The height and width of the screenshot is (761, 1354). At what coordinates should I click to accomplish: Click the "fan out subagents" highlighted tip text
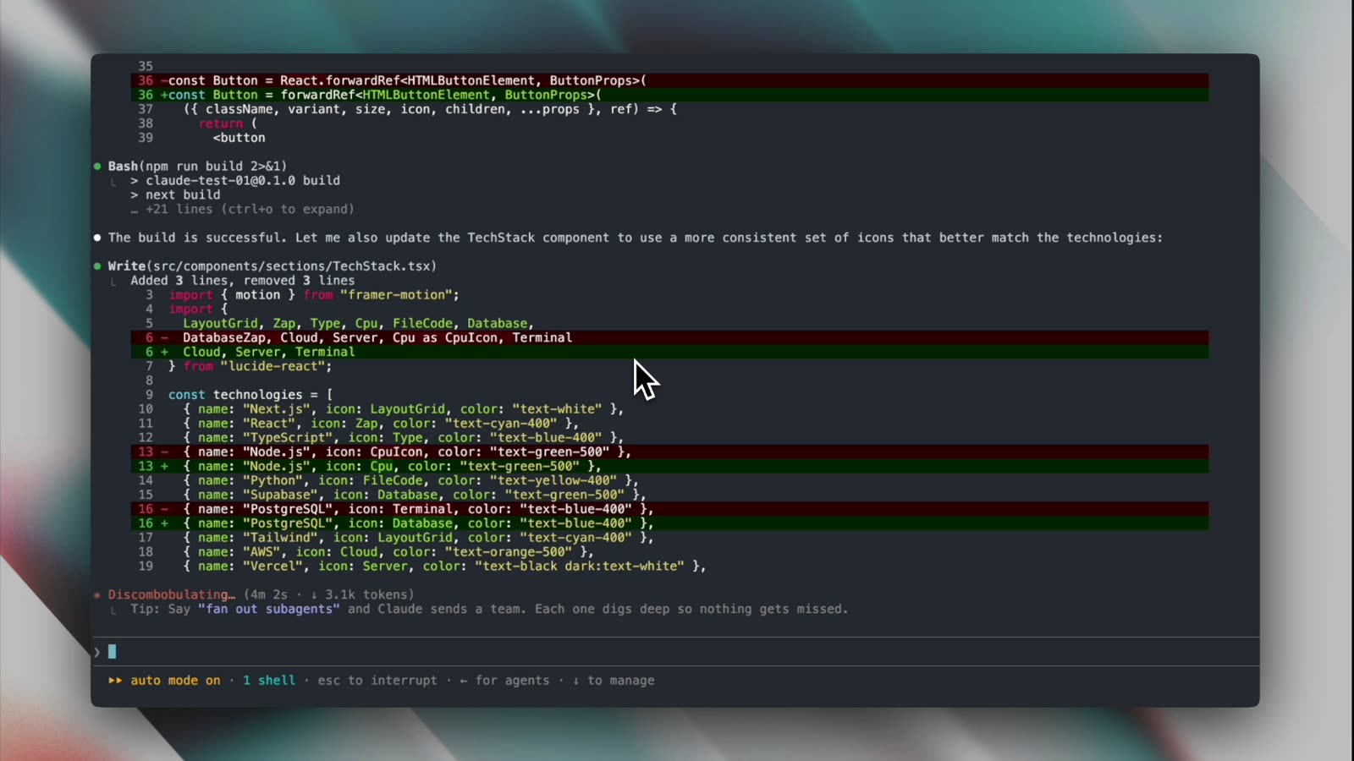(269, 609)
